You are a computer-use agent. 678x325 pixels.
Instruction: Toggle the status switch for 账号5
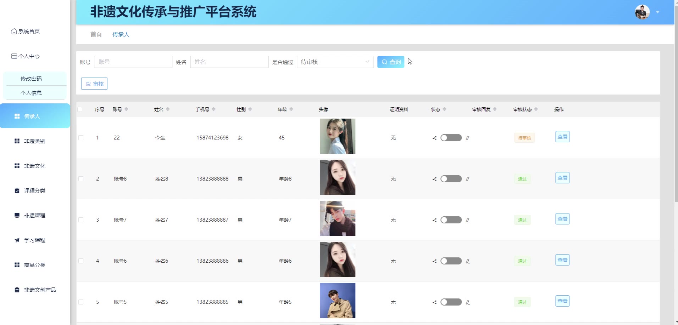(451, 302)
